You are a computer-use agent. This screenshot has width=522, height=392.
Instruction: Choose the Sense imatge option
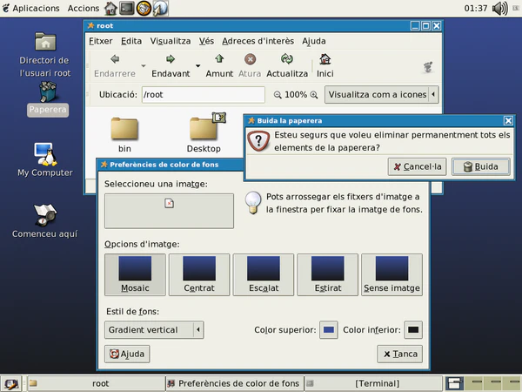click(x=391, y=274)
